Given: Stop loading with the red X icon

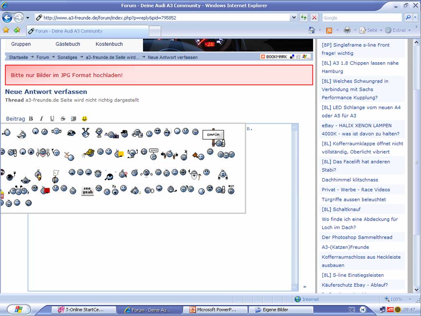Looking at the screenshot, I should pyautogui.click(x=314, y=18).
